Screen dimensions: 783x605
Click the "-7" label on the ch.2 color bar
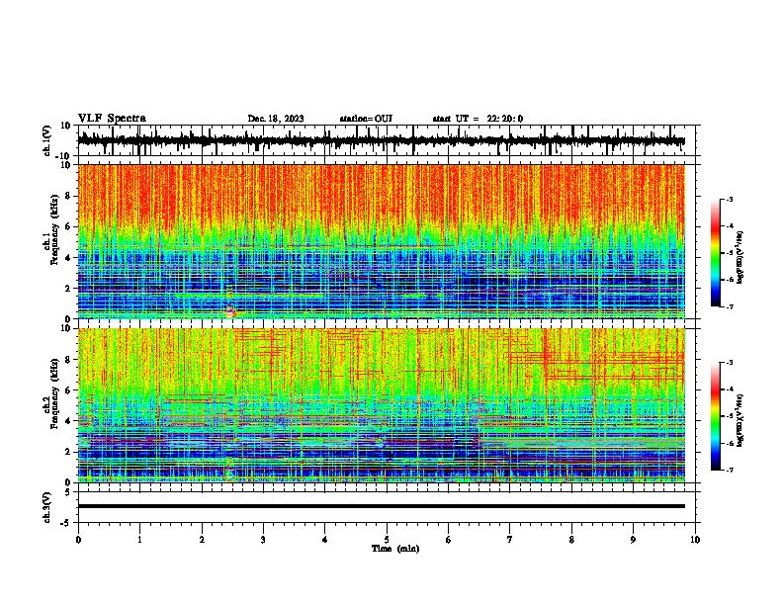pyautogui.click(x=730, y=470)
